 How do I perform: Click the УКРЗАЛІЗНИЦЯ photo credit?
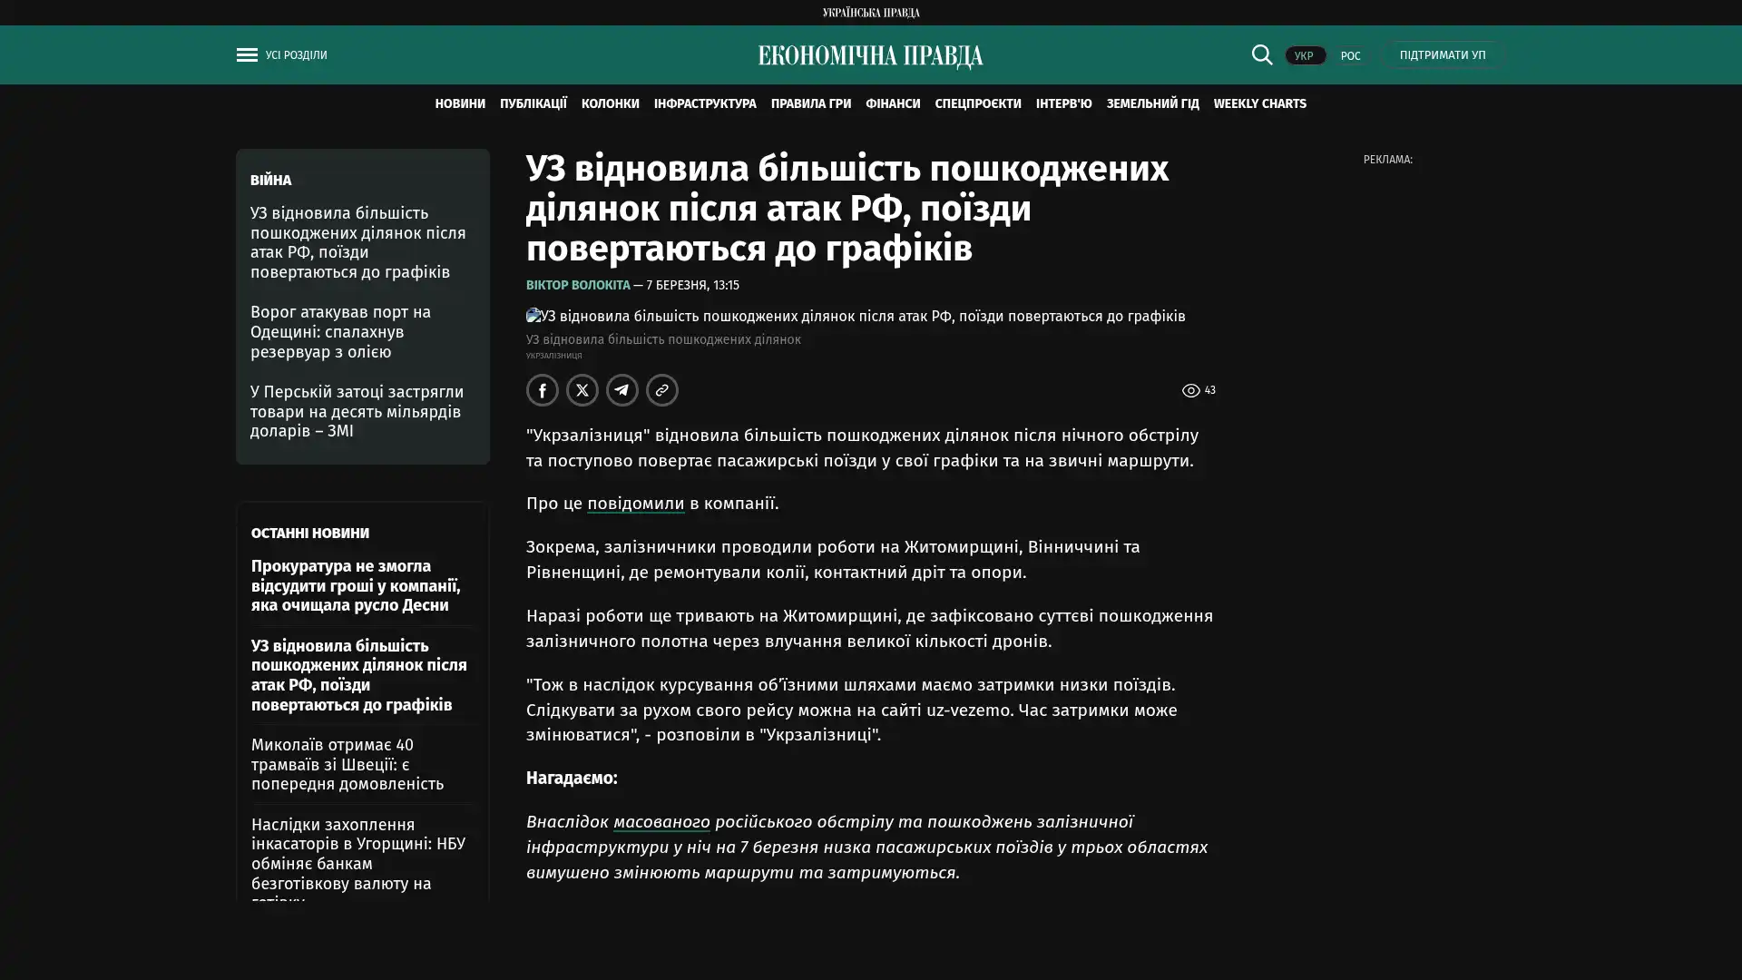pos(554,356)
